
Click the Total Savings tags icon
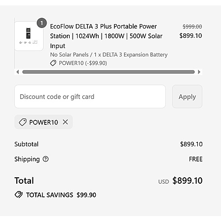19,194
